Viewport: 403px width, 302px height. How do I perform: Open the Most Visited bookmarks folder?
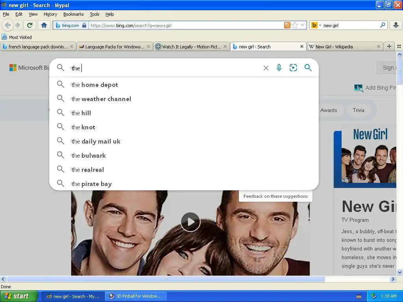click(x=17, y=37)
